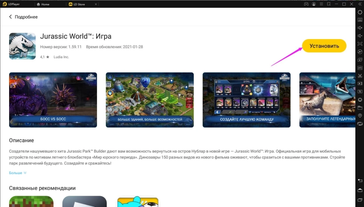Open the location pin icon in sidebar

pyautogui.click(x=360, y=115)
